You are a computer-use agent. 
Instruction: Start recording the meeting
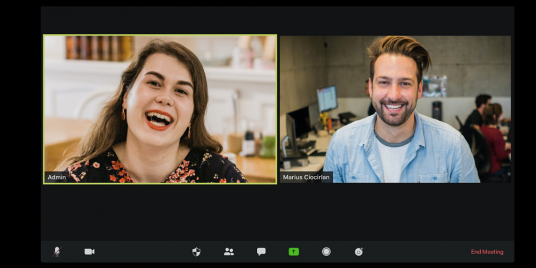pos(326,251)
